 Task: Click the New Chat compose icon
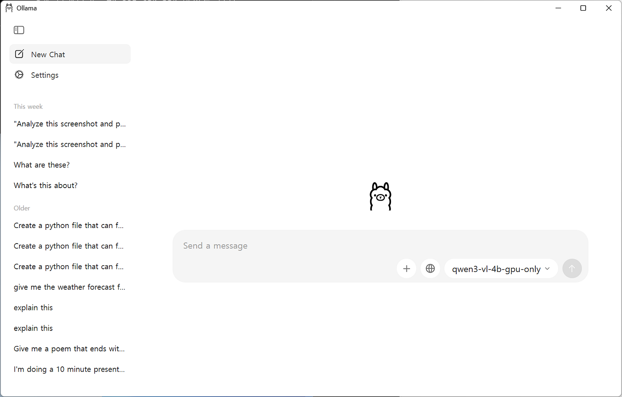[19, 54]
